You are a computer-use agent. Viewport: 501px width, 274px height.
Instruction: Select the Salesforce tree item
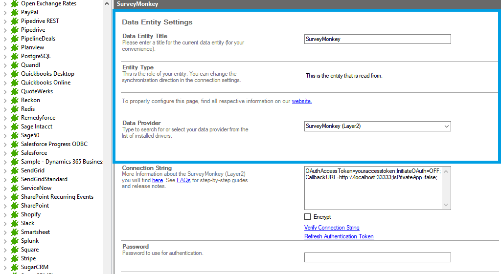(34, 153)
